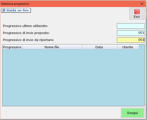Click the red power icon above Esci
This screenshot has width=147, height=120.
(137, 11)
